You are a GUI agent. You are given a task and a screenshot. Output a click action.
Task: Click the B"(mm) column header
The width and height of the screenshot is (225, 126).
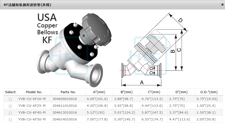[x=127, y=92]
